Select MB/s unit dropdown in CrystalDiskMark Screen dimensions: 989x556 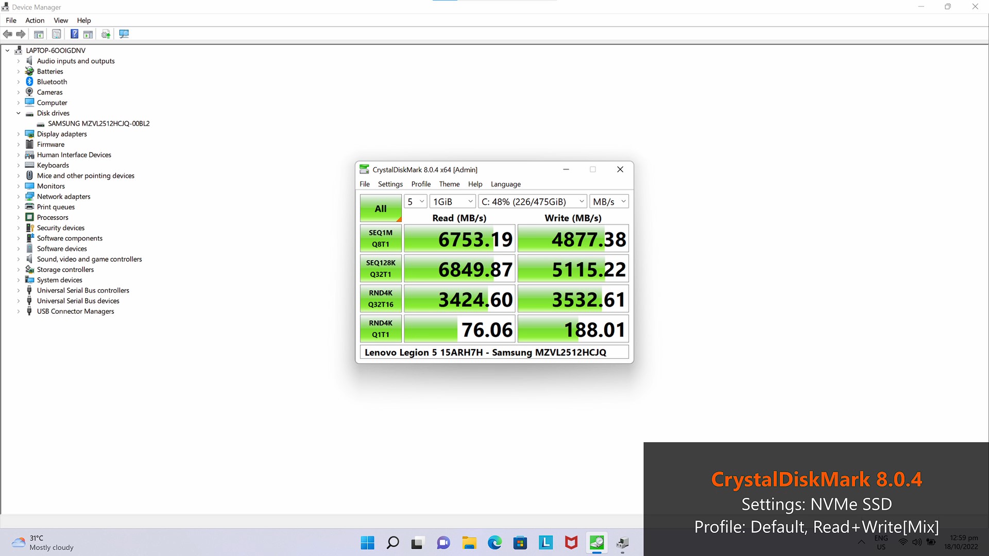[608, 201]
